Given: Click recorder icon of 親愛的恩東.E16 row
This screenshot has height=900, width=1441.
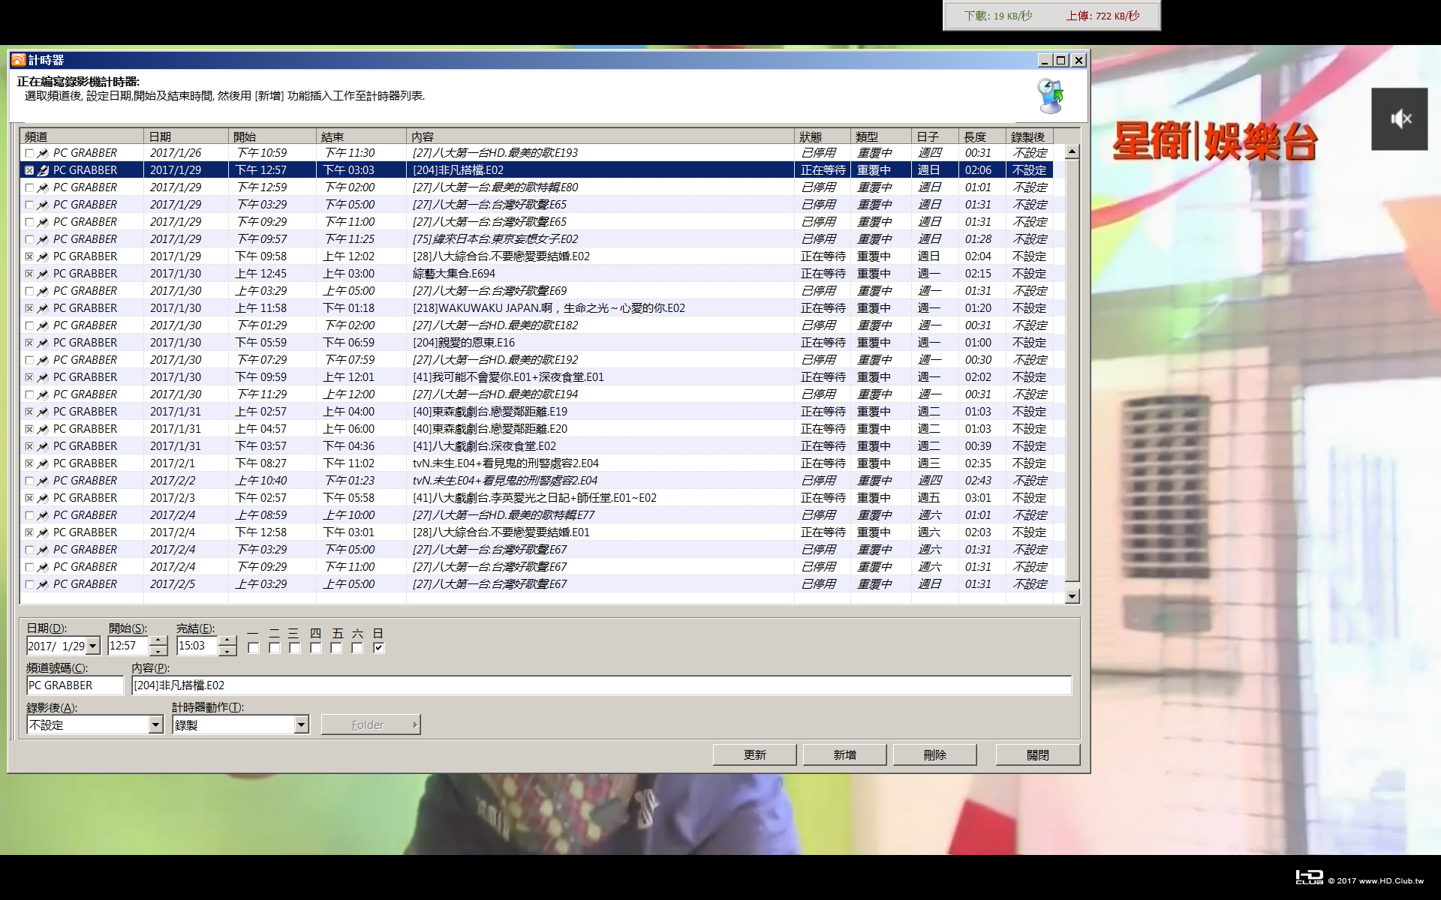Looking at the screenshot, I should [44, 343].
